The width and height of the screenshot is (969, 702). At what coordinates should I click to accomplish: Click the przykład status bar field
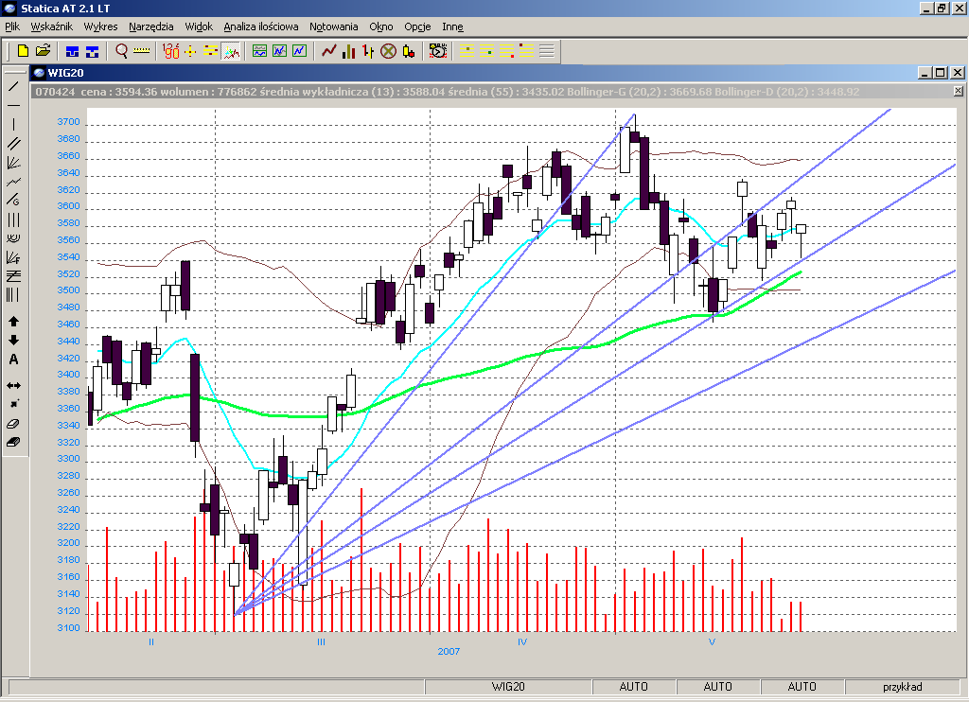902,687
